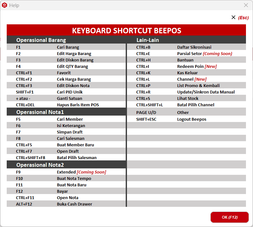This screenshot has width=253, height=227.
Task: Select 'Cari Member' row text
Action: [70, 119]
